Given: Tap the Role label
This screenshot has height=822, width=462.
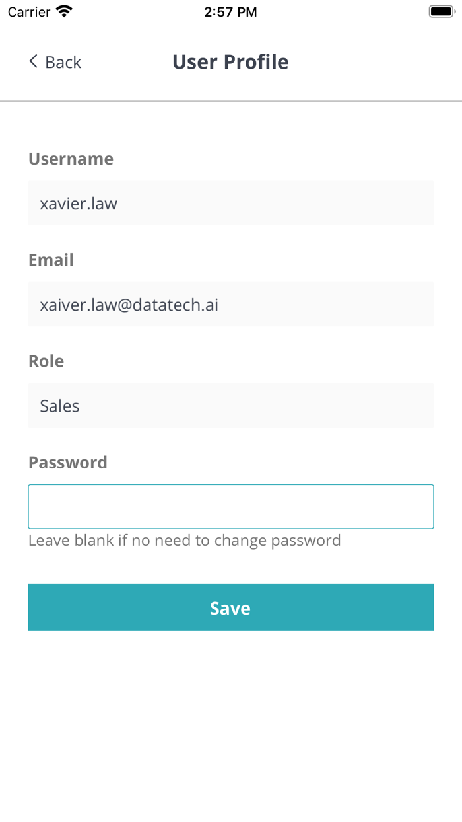Looking at the screenshot, I should click(x=46, y=361).
